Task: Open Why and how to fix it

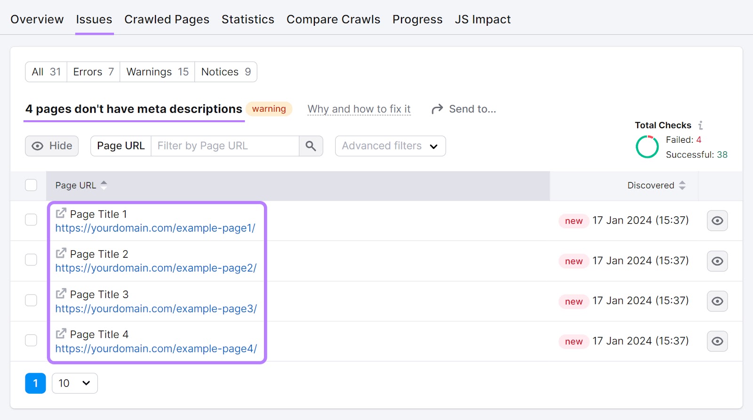Action: pos(359,109)
